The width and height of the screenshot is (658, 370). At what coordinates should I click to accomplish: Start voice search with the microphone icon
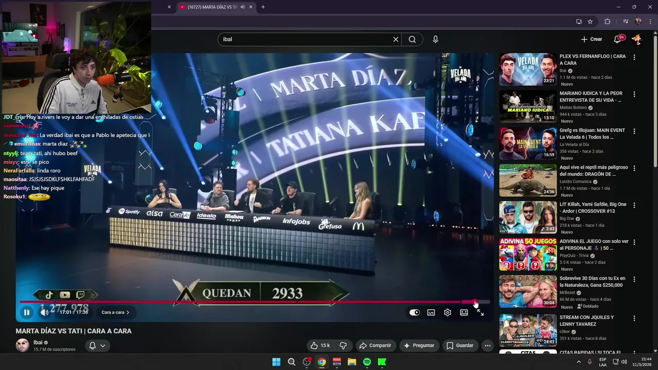(x=435, y=39)
